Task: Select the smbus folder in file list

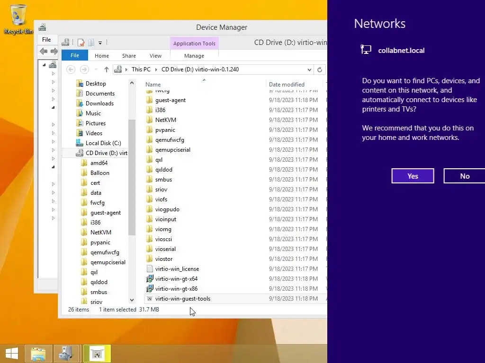Action: 163,179
